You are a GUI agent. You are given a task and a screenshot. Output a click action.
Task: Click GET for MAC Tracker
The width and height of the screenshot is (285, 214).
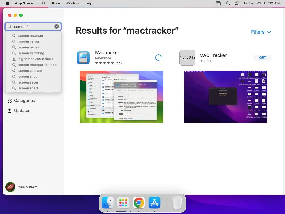[x=262, y=57]
